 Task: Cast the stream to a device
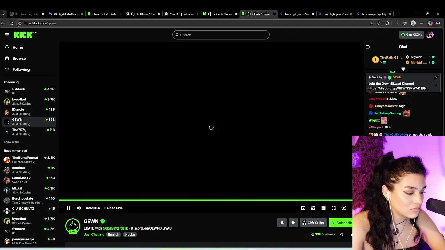tap(313, 208)
